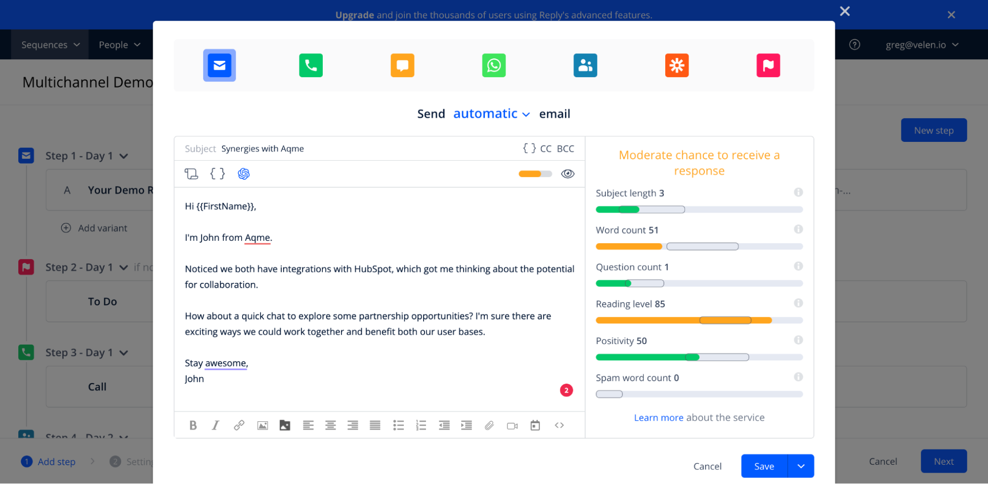Viewport: 988px width, 484px height.
Task: Insert a bulleted list
Action: [x=398, y=425]
